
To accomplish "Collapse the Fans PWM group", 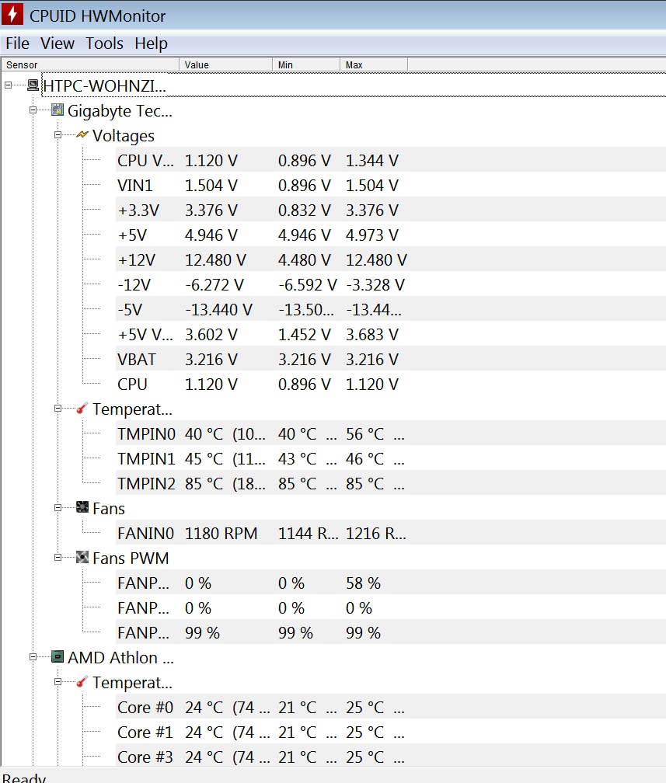I will click(58, 557).
